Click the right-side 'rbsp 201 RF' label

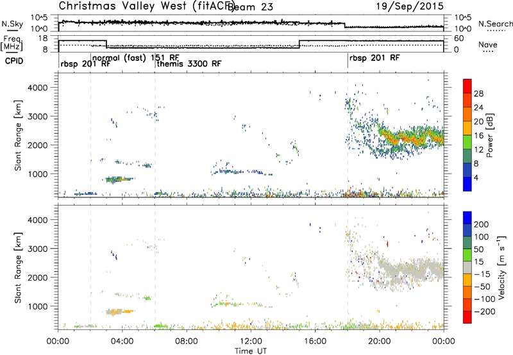pos(374,58)
